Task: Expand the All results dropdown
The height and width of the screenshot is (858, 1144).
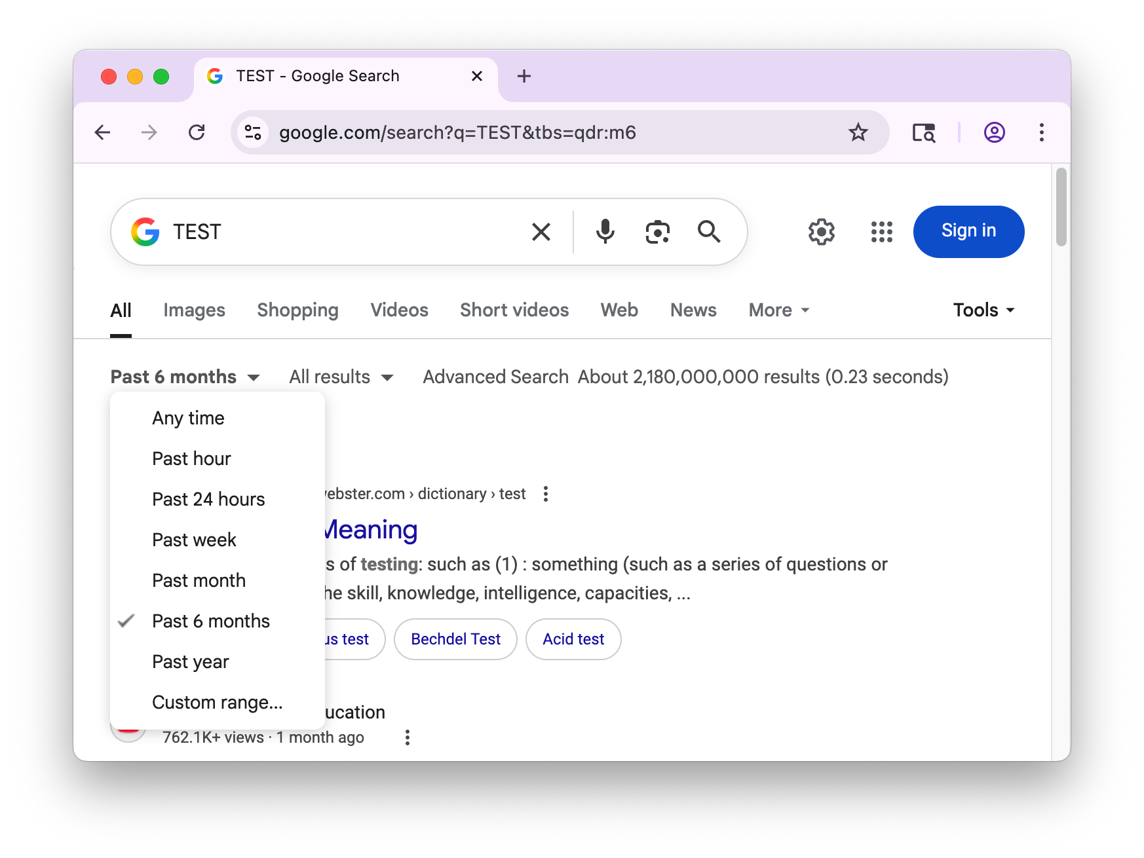Action: tap(341, 377)
